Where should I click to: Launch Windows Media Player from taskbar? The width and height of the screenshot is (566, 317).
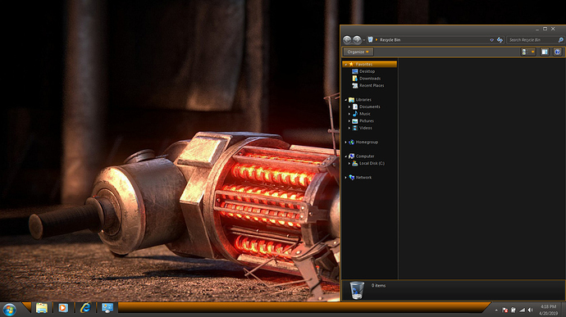coord(63,308)
